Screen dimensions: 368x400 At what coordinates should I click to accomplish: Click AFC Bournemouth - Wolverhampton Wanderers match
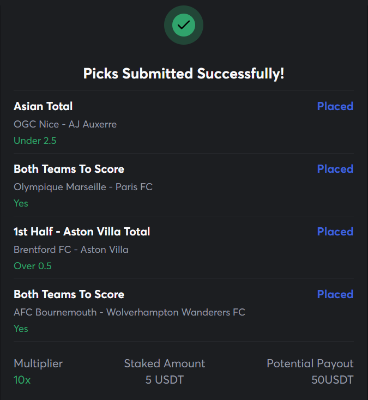point(129,312)
